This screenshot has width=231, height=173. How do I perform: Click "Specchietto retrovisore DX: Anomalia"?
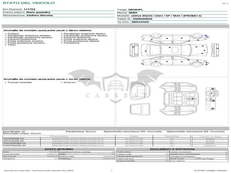pos(133,131)
